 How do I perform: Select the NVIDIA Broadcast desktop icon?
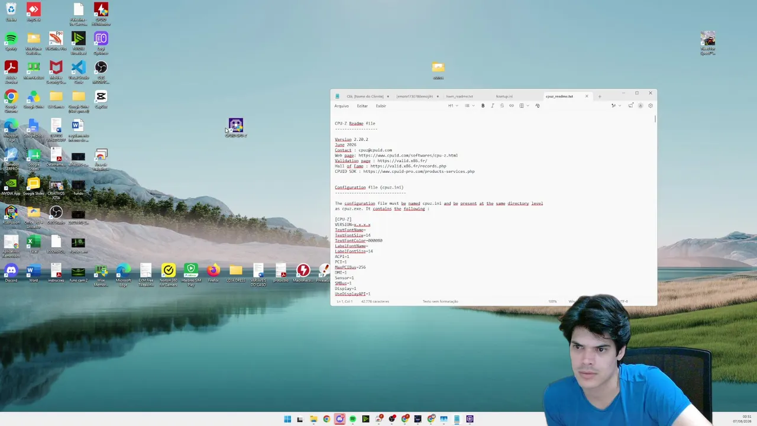click(79, 43)
